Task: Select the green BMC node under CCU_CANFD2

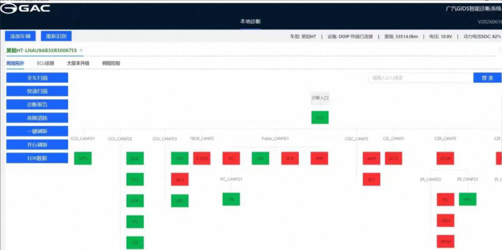Action: (135, 158)
